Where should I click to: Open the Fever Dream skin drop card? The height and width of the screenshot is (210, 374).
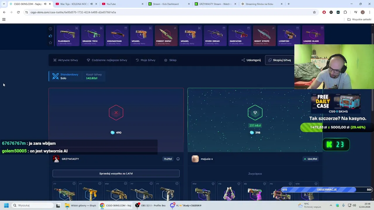[215, 36]
